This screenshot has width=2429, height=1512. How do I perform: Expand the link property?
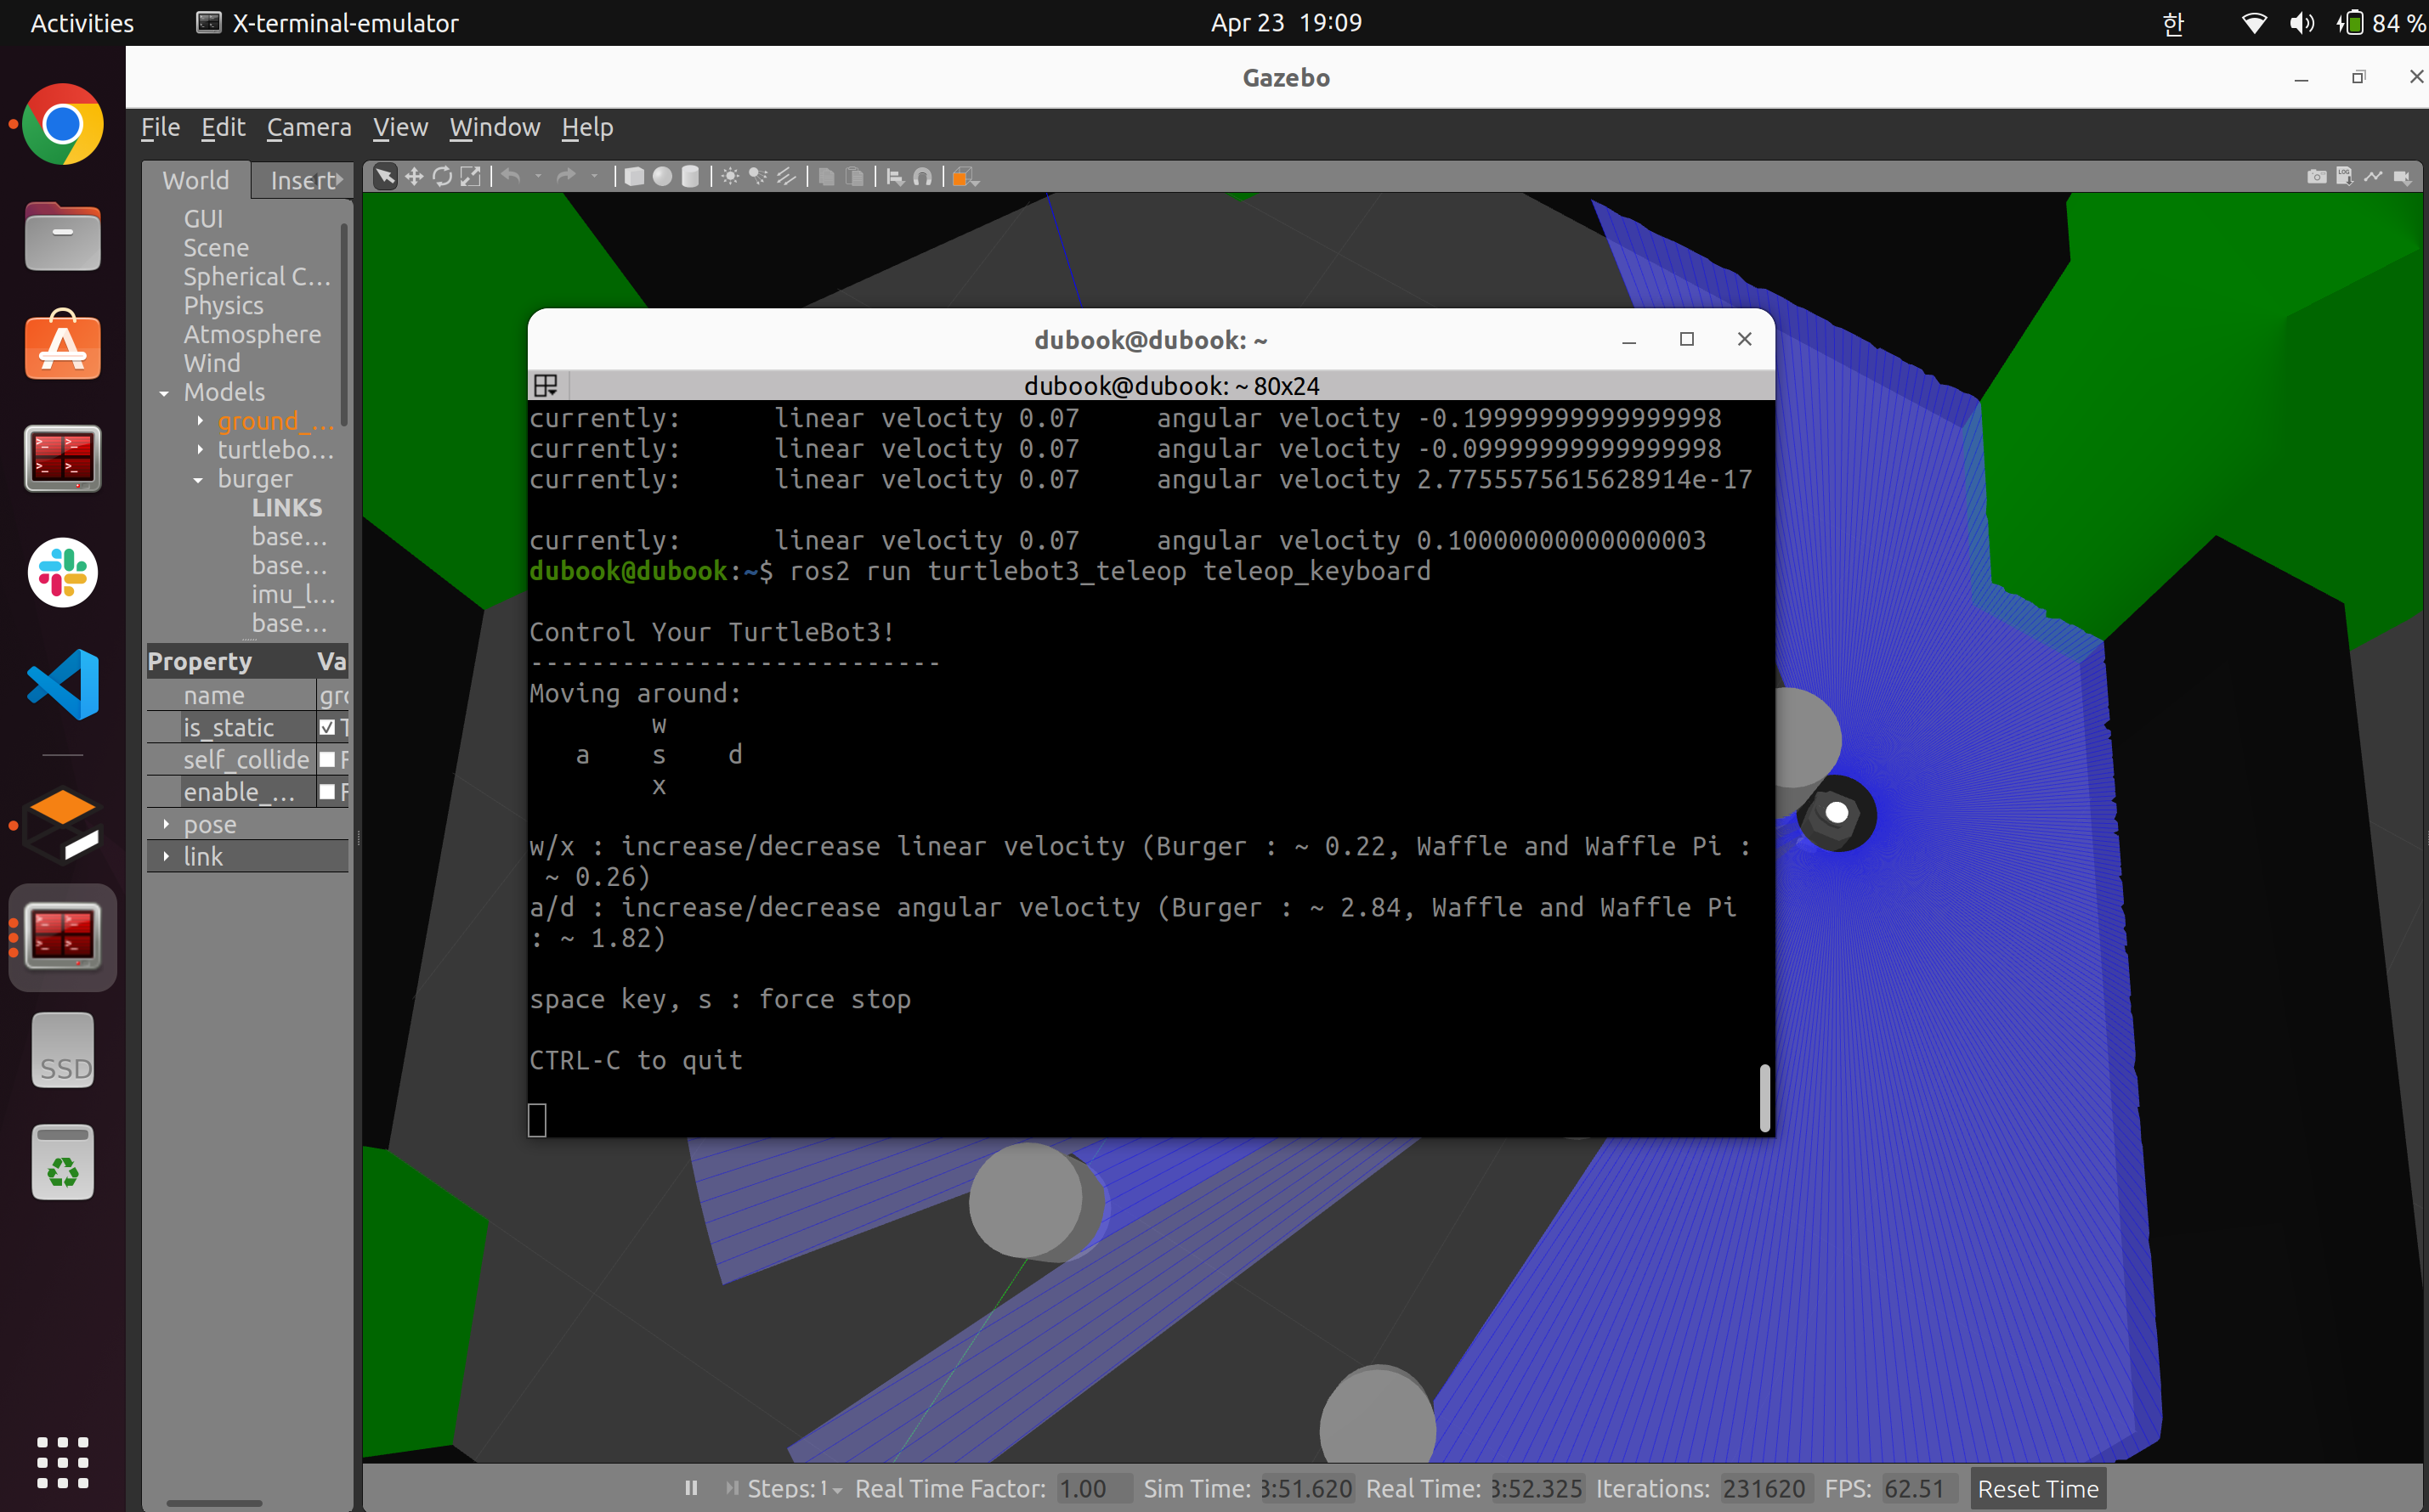(167, 856)
